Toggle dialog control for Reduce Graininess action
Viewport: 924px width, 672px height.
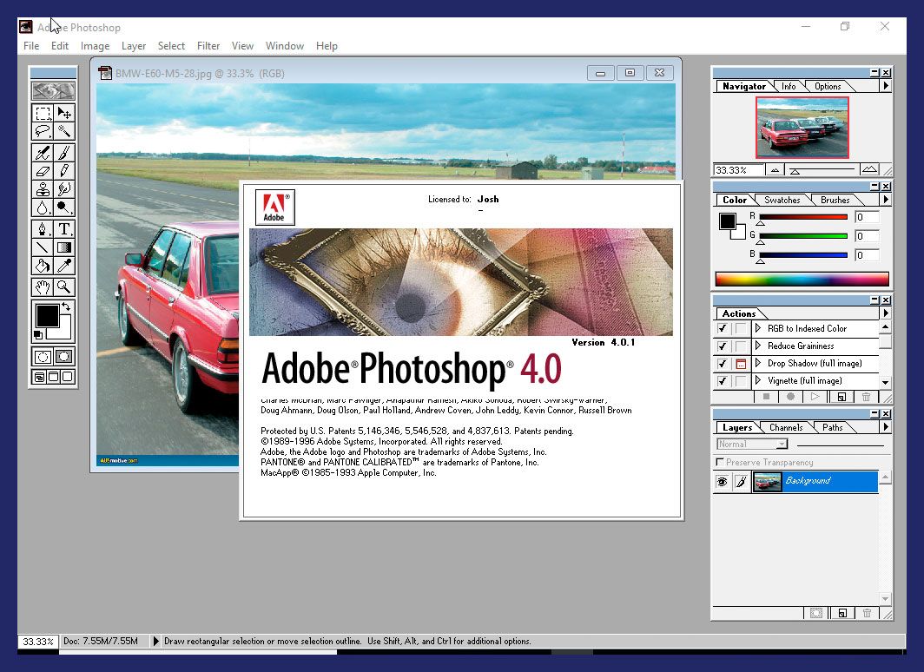pos(741,346)
